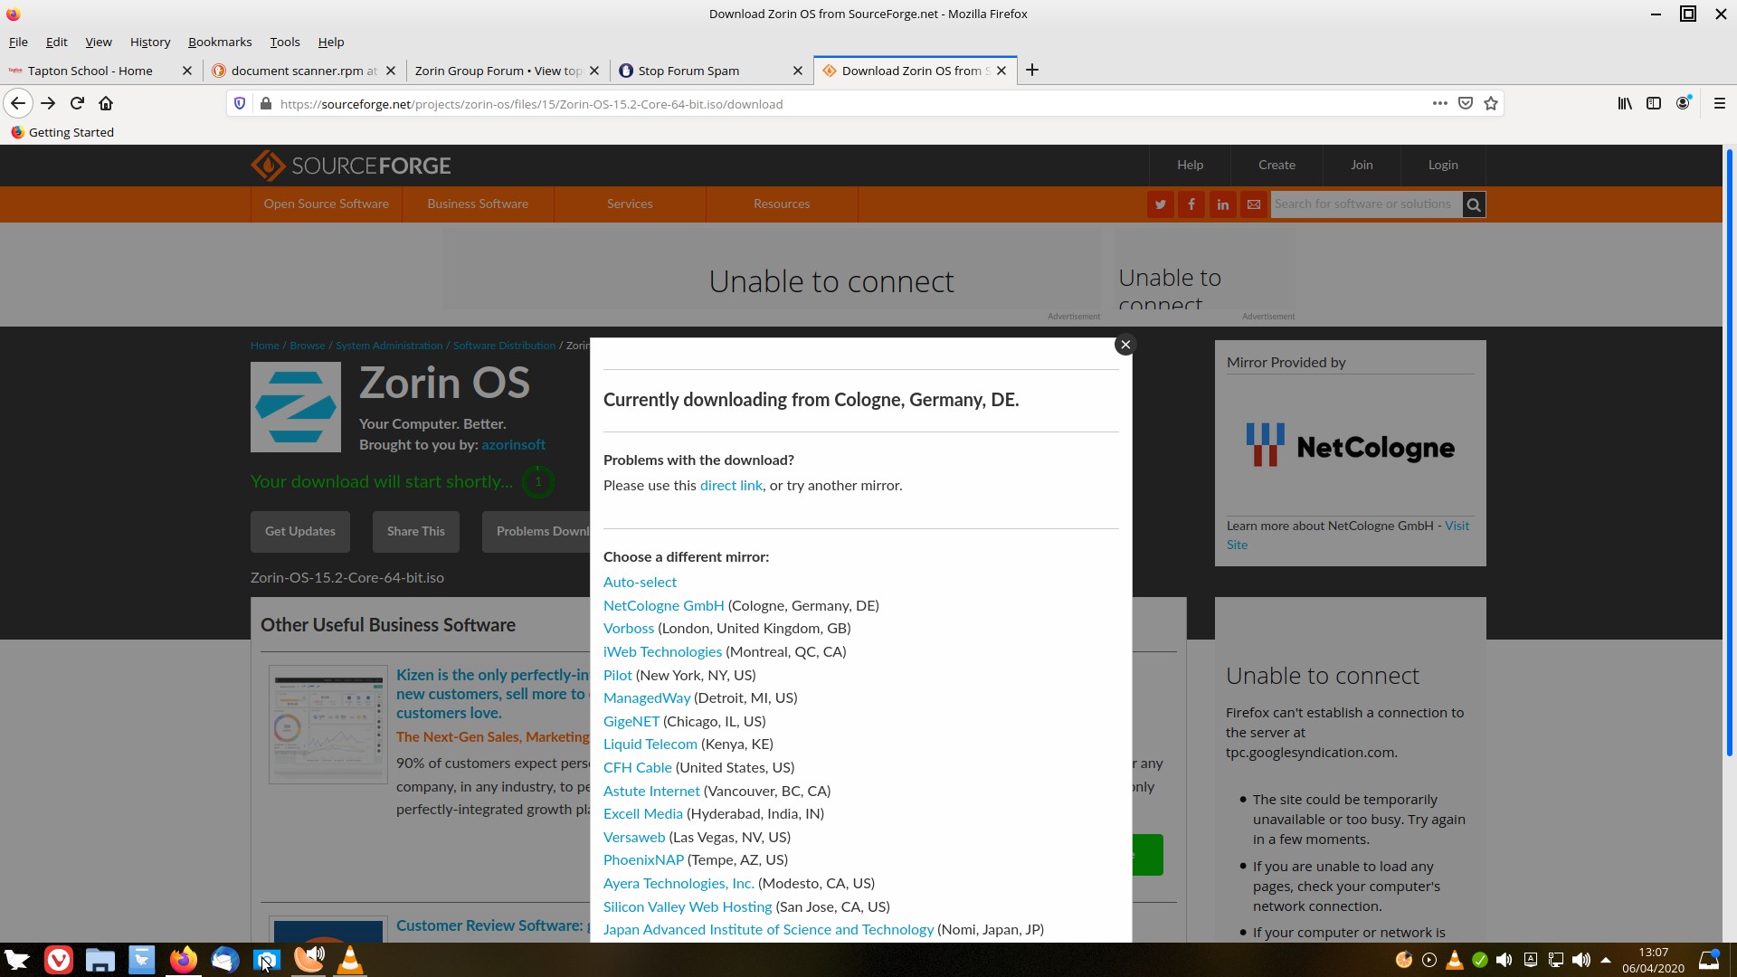The image size is (1737, 977).
Task: Select the Liquid Telecom Kenya mirror
Action: click(x=650, y=745)
